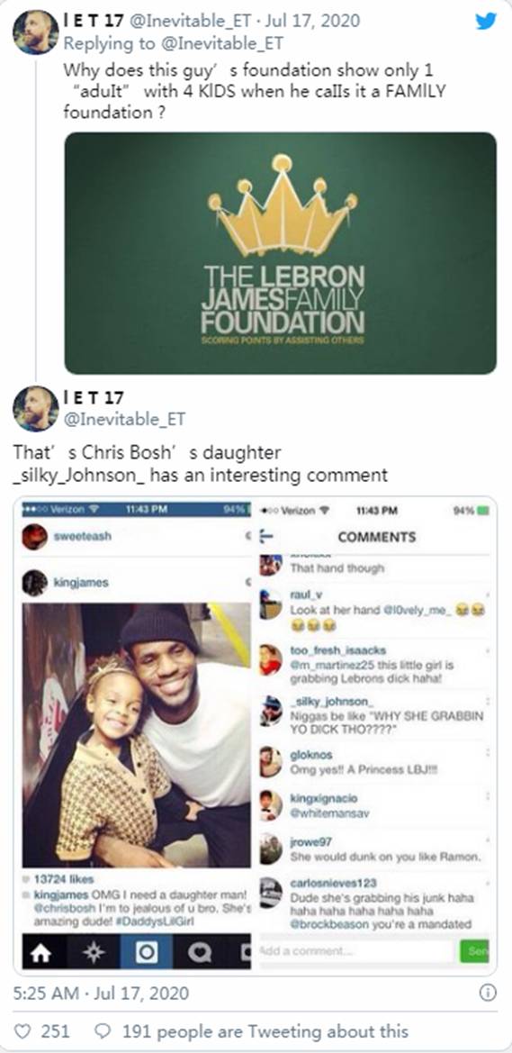Click the Add a comment field
This screenshot has height=1053, width=512.
pyautogui.click(x=356, y=950)
